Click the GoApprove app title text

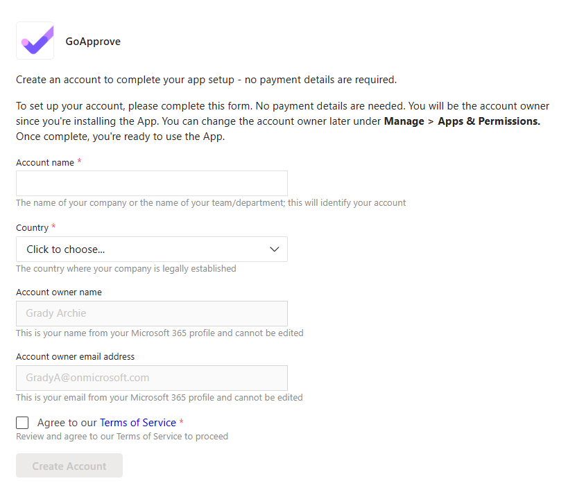tap(93, 42)
